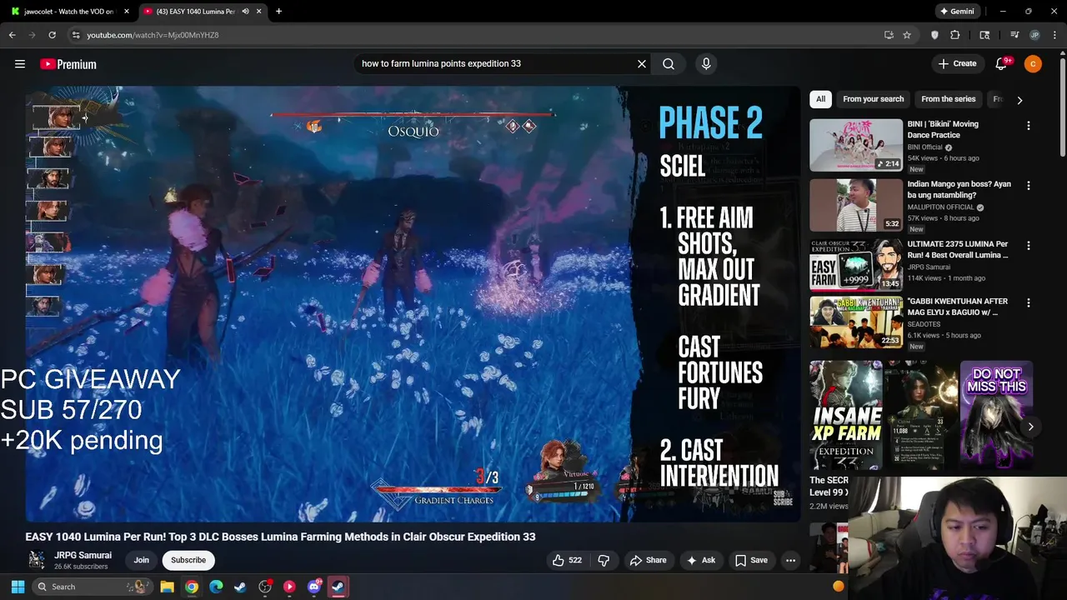Viewport: 1067px width, 600px height.
Task: Show more filter chips with right arrow
Action: 1019,100
